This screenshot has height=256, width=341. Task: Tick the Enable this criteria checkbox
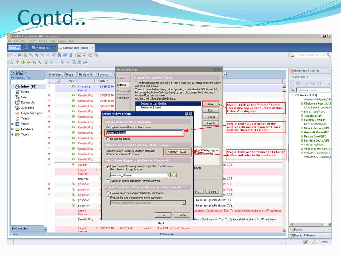(108, 139)
